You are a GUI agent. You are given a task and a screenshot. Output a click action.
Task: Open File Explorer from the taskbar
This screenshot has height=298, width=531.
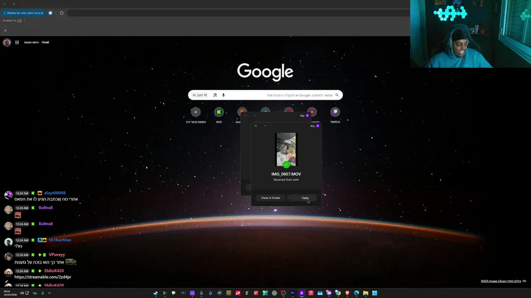(x=365, y=293)
